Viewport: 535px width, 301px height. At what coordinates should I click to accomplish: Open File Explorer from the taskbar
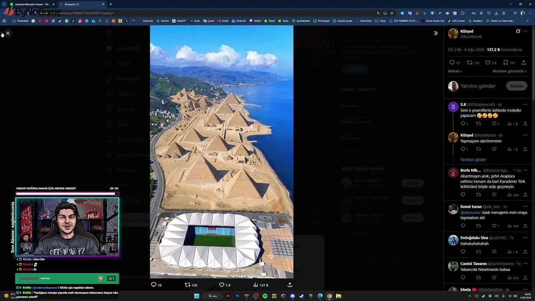point(339,296)
